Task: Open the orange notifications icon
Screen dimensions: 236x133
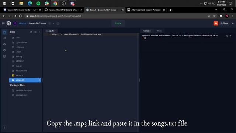Action: tap(216, 23)
